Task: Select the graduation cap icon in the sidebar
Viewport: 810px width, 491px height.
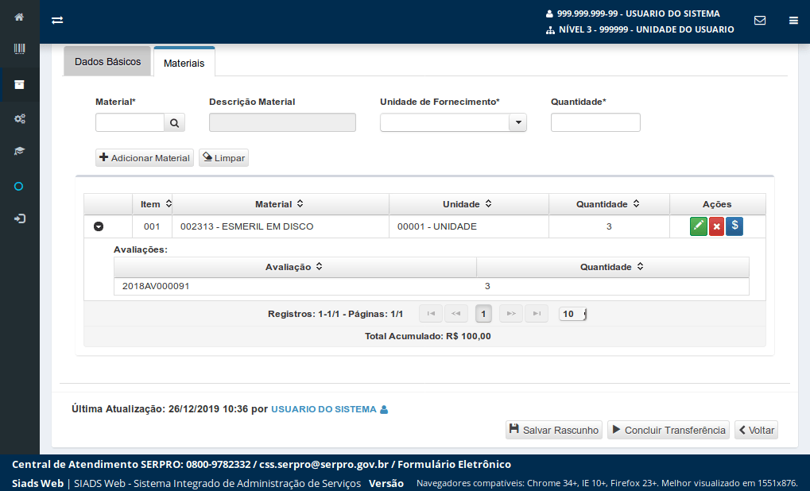Action: coord(19,151)
